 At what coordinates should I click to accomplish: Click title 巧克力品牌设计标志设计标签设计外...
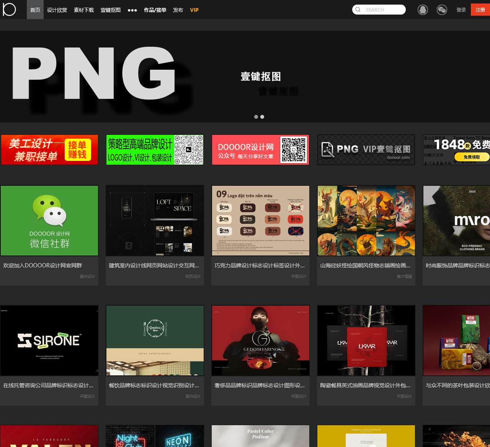click(x=260, y=265)
